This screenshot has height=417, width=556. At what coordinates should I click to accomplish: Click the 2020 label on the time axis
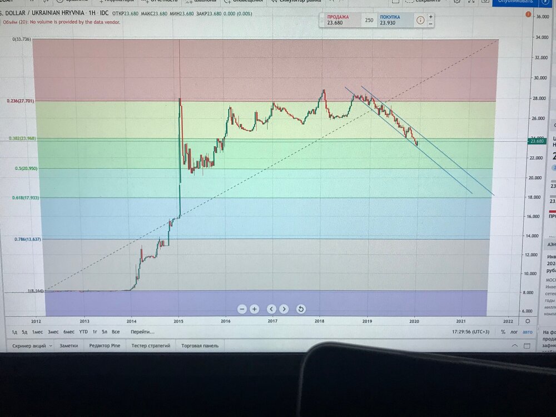point(414,321)
